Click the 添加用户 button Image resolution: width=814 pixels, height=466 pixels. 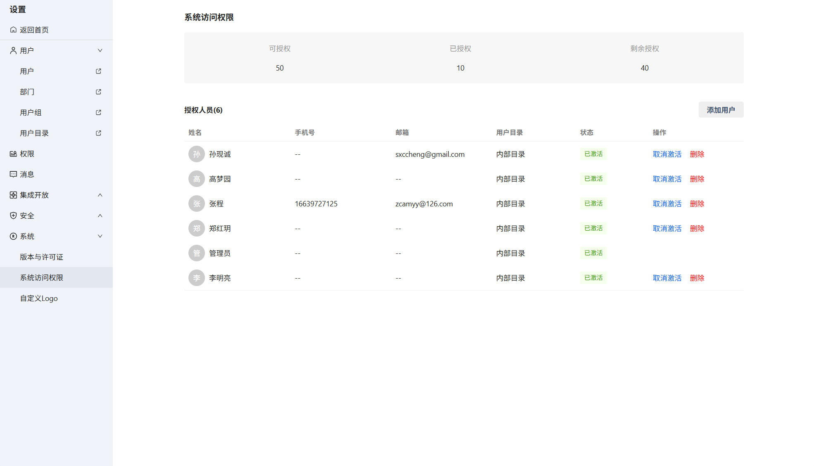[x=721, y=110]
